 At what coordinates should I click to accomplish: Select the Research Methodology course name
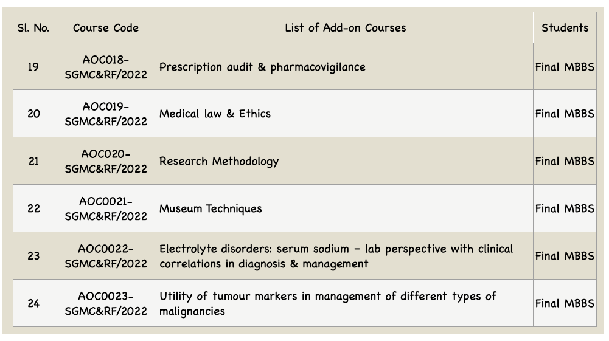(x=219, y=162)
